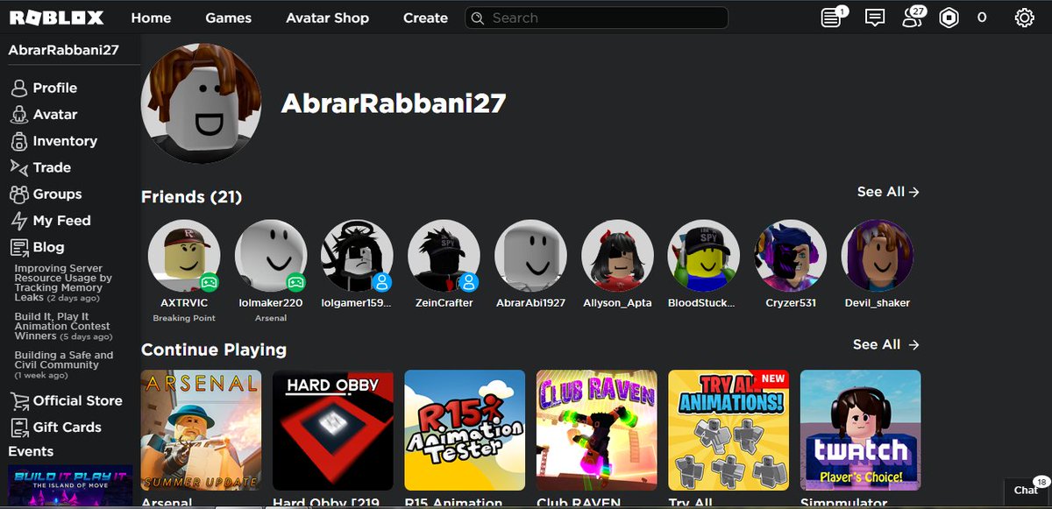Open the Avatar Shop tab
This screenshot has width=1052, height=509.
click(327, 18)
